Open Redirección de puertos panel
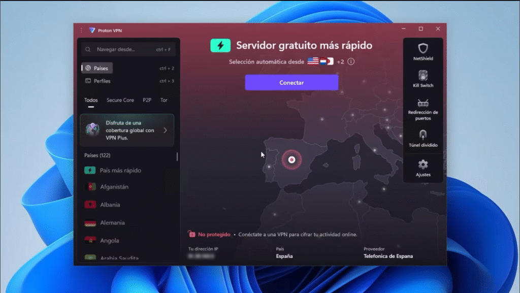520x293 pixels. pos(423,109)
